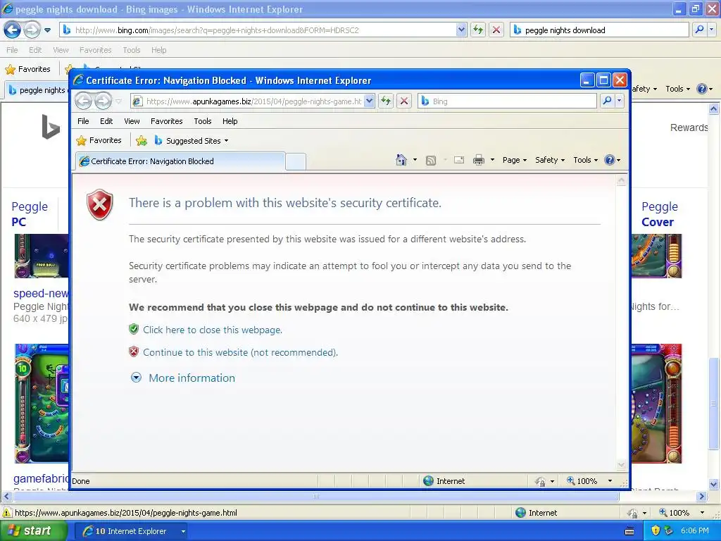Open Favorites menu in the certificate error window
The height and width of the screenshot is (541, 721).
[166, 121]
